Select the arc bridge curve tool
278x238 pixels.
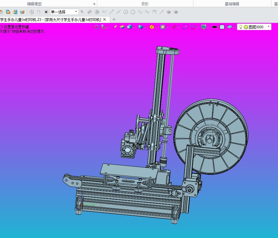coord(154,12)
